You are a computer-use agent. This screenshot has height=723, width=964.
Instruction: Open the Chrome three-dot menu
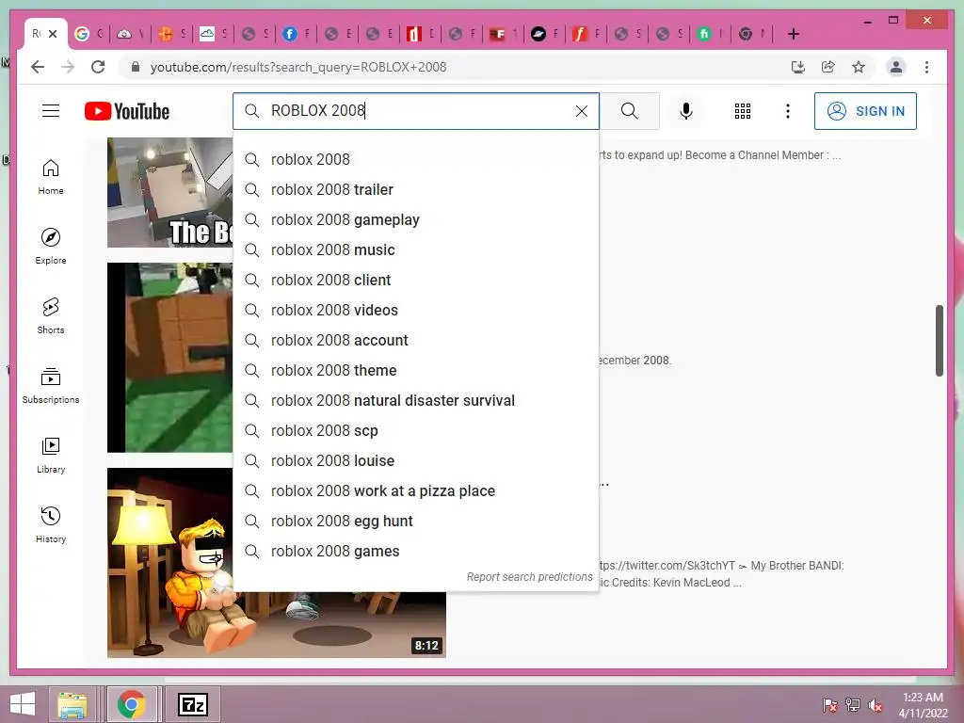click(926, 67)
